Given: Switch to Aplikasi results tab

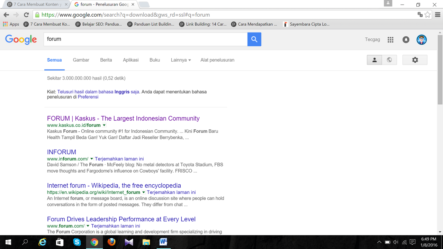Looking at the screenshot, I should (x=131, y=60).
